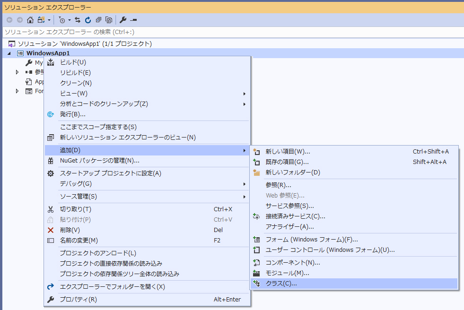Click クラス(C)... in the Add submenu
This screenshot has width=464, height=310.
tap(354, 284)
